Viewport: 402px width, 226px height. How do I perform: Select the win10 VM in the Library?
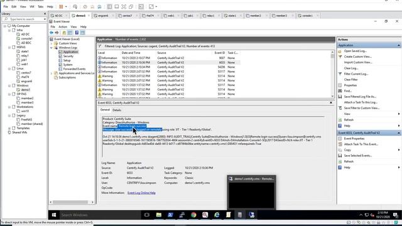click(x=25, y=111)
